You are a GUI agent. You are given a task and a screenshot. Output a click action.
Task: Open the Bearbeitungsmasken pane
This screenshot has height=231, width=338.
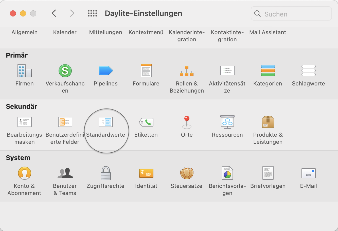[x=24, y=122]
